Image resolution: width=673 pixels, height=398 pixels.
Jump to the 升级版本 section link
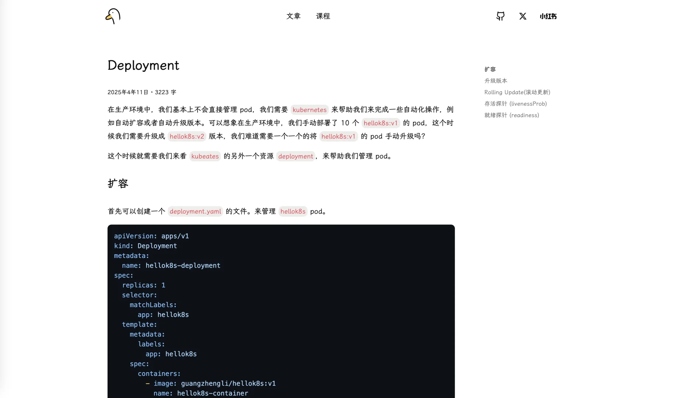tap(495, 81)
